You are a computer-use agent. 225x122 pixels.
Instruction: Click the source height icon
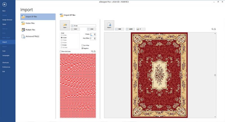tap(88, 29)
